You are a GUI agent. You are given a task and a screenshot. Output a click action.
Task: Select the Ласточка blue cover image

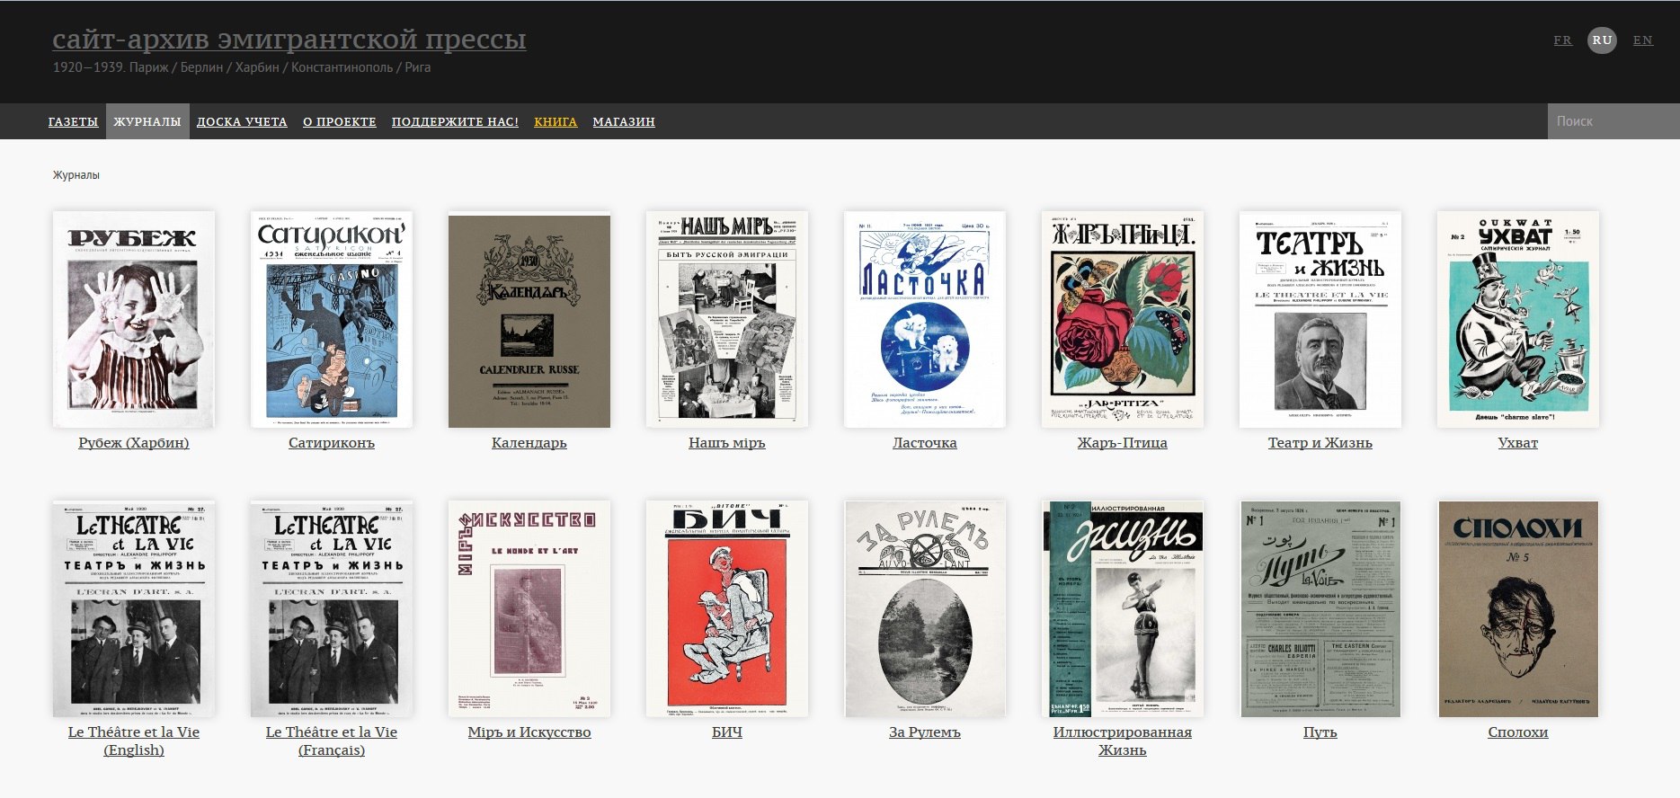924,319
